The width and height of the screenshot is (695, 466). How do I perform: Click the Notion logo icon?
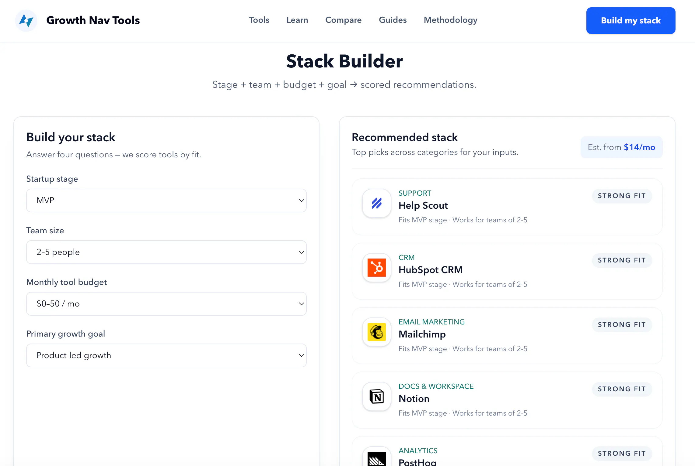[x=377, y=396]
